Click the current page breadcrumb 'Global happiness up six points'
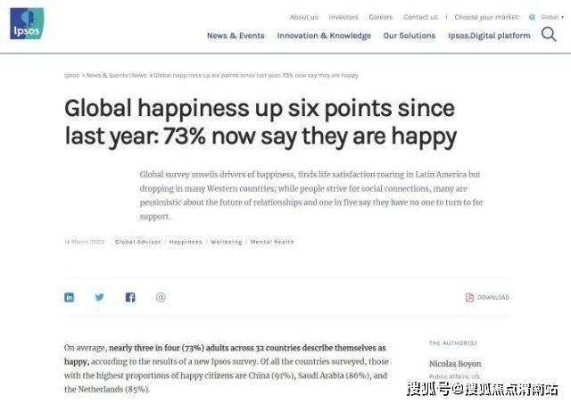 coord(256,75)
